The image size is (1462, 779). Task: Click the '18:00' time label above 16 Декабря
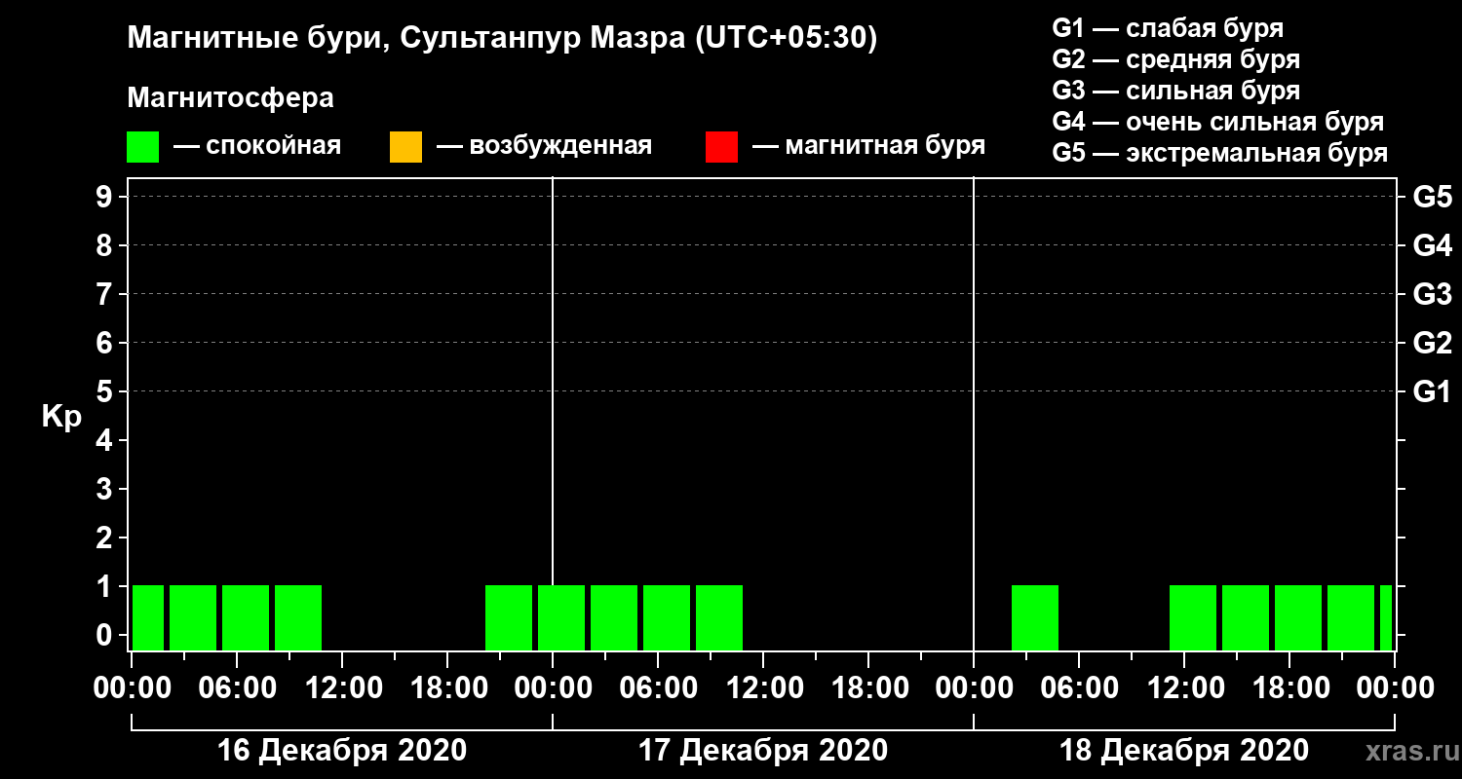tap(447, 687)
